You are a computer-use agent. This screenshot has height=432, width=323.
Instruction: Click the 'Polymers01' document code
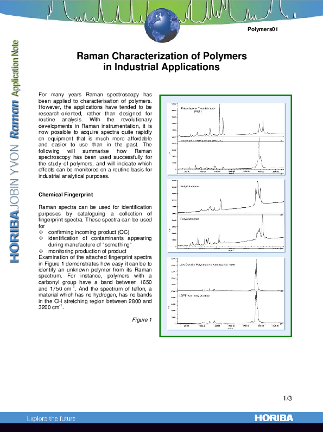click(263, 29)
